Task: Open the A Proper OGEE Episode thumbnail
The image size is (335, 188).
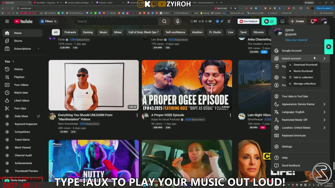Action: 187,85
